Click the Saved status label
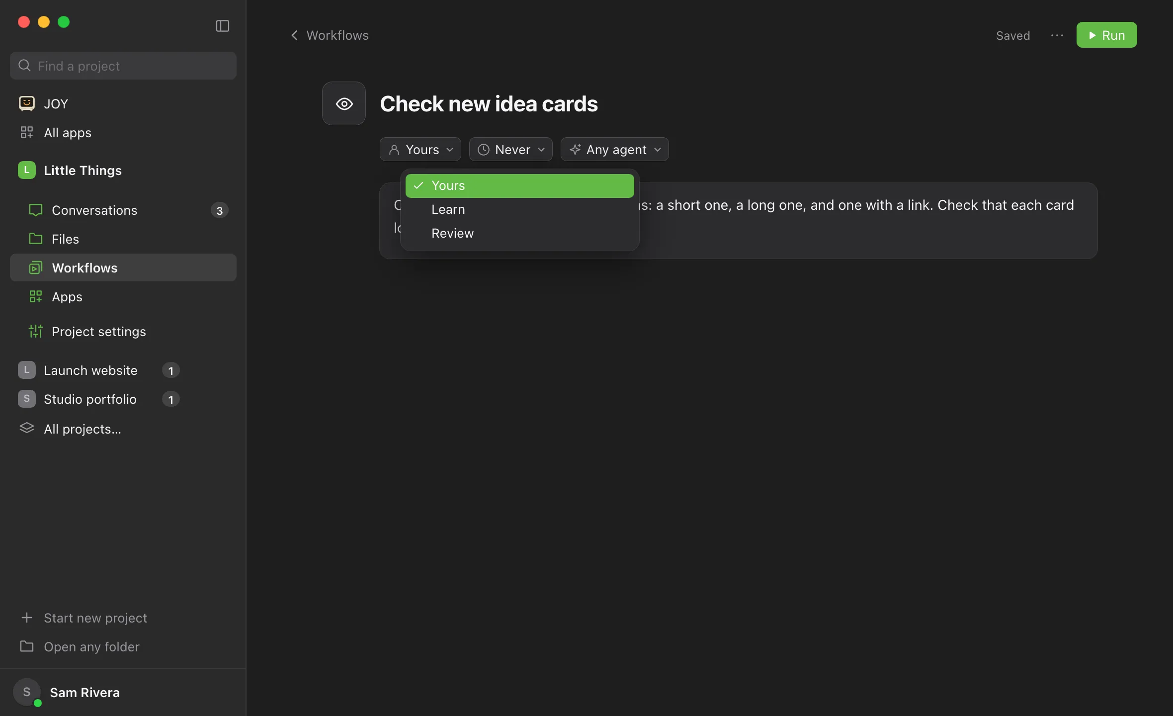Image resolution: width=1173 pixels, height=716 pixels. [x=1013, y=35]
